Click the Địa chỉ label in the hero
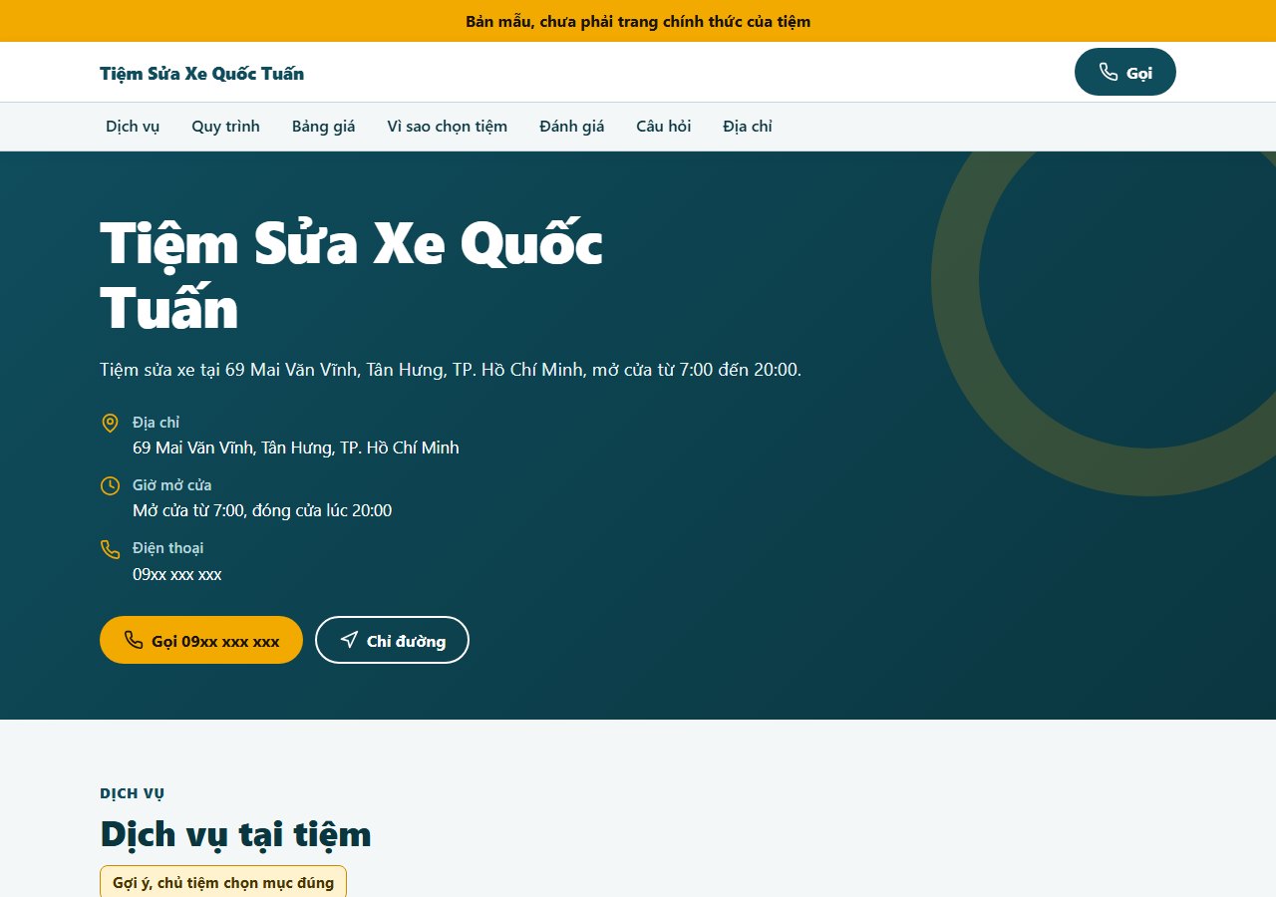Screen dimensions: 1276x897 coord(157,423)
